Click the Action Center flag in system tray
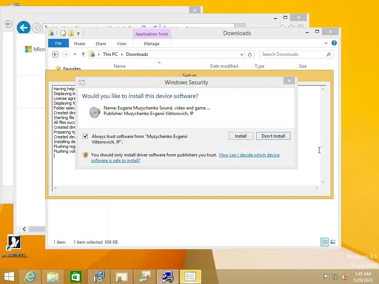The width and height of the screenshot is (379, 284). click(x=326, y=277)
